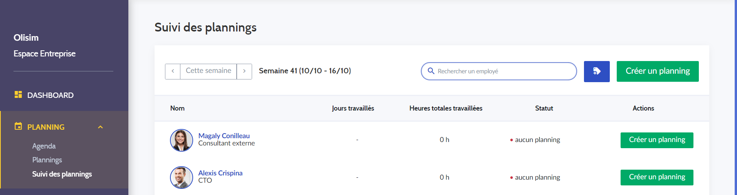The height and width of the screenshot is (195, 737).
Task: Go to previous week with left chevron
Action: (x=173, y=71)
